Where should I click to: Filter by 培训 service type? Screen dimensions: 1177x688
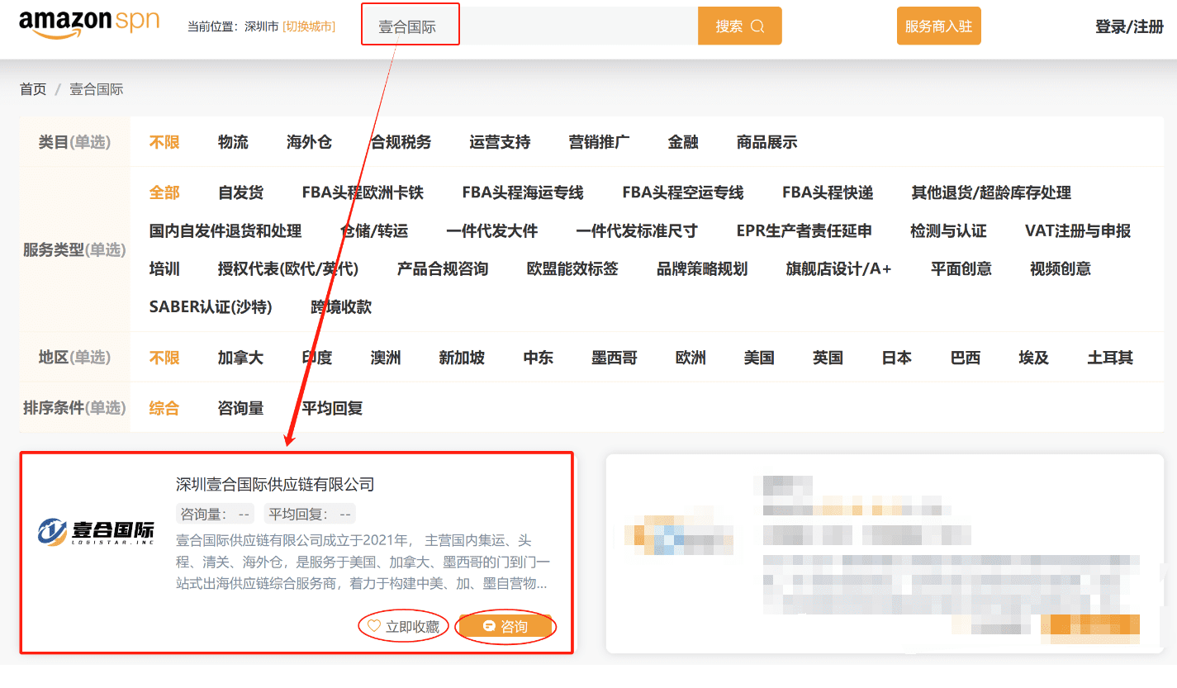[x=164, y=268]
